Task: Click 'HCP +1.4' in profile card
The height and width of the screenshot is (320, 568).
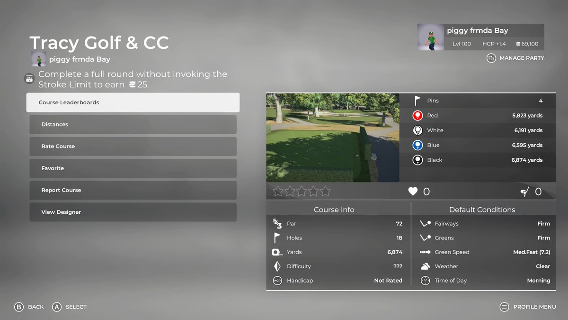Action: pyautogui.click(x=494, y=44)
